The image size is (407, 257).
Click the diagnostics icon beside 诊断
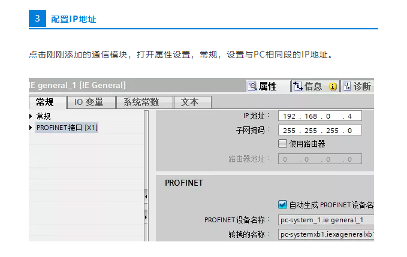point(346,86)
